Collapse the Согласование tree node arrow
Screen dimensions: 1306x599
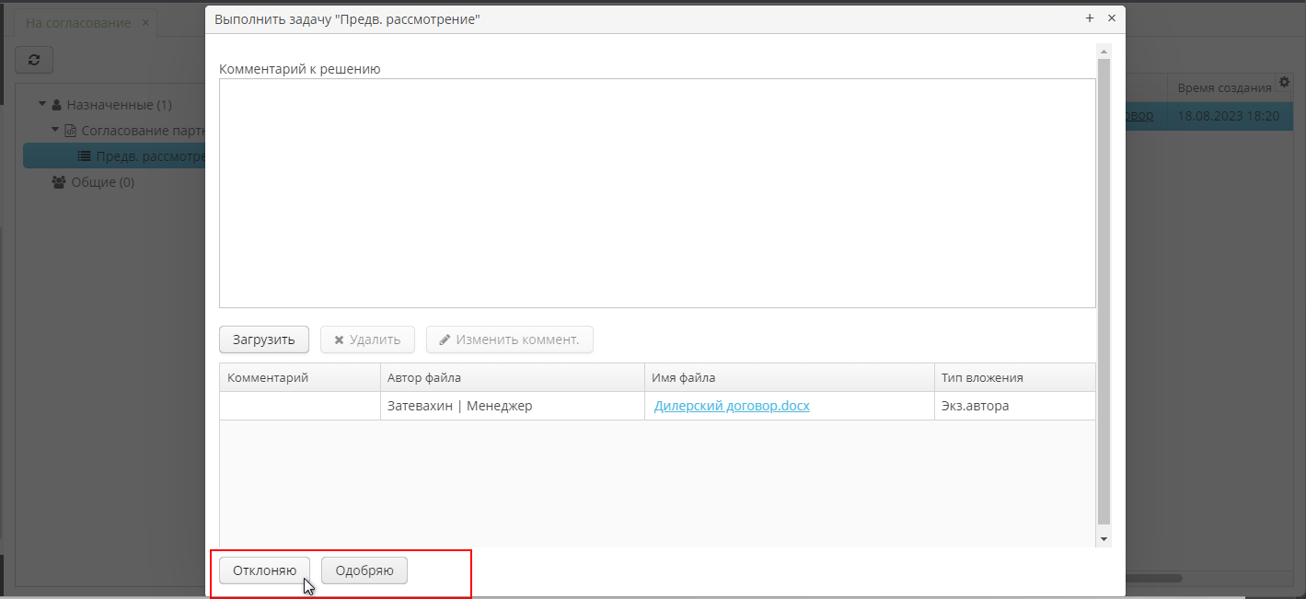[x=55, y=131]
